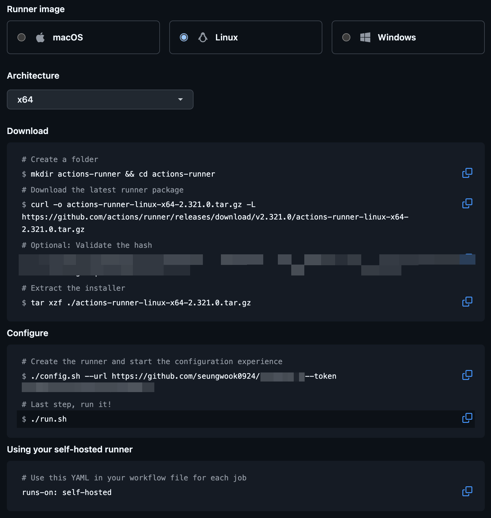Copy the curl download command

467,203
